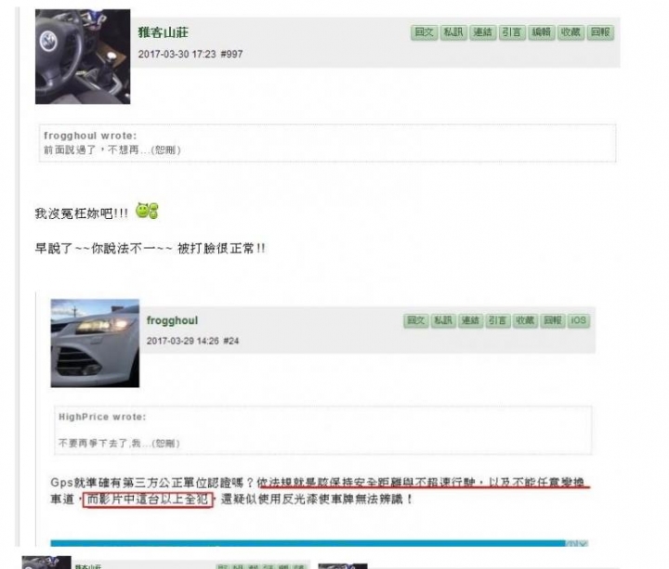Quote post #997 using 引言 button

click(512, 32)
